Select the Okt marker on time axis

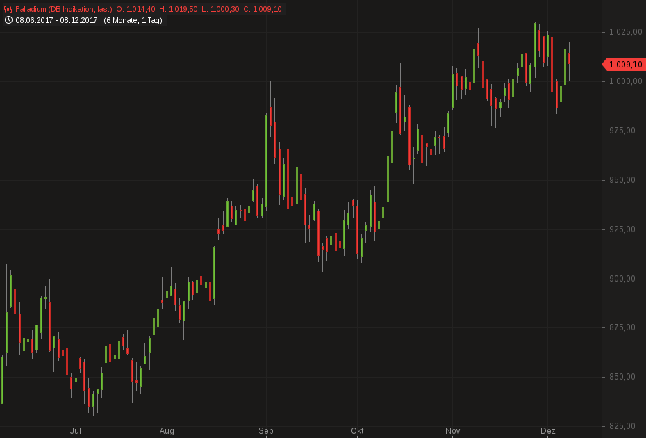point(357,431)
